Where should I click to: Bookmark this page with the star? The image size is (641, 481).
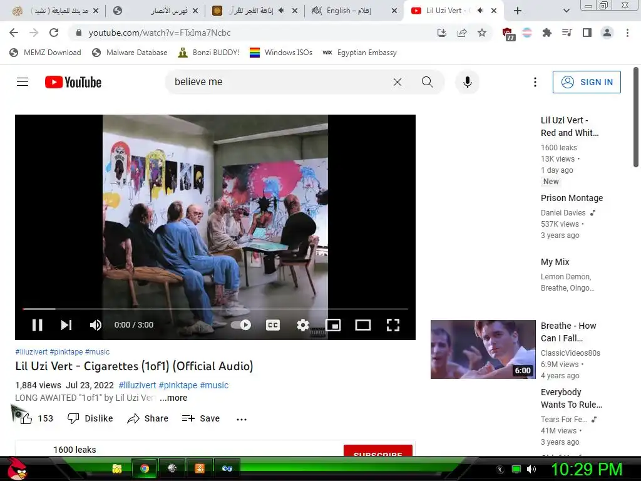482,33
